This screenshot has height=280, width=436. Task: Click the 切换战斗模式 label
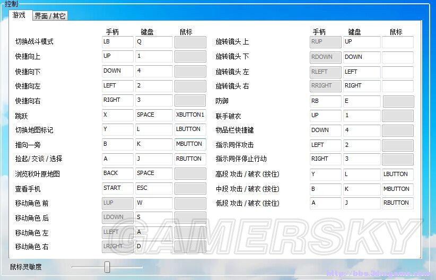(34, 42)
